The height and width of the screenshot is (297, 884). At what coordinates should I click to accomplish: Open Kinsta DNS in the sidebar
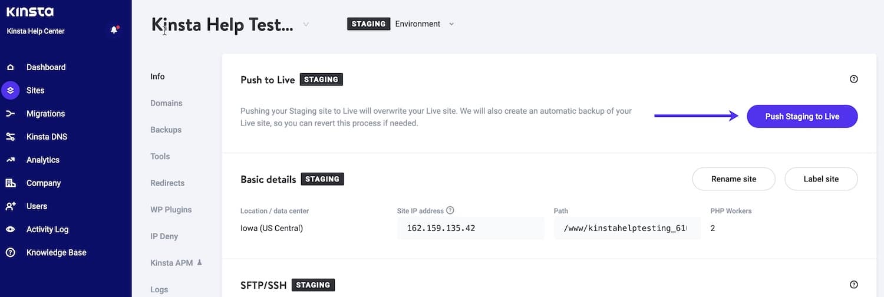click(x=47, y=137)
